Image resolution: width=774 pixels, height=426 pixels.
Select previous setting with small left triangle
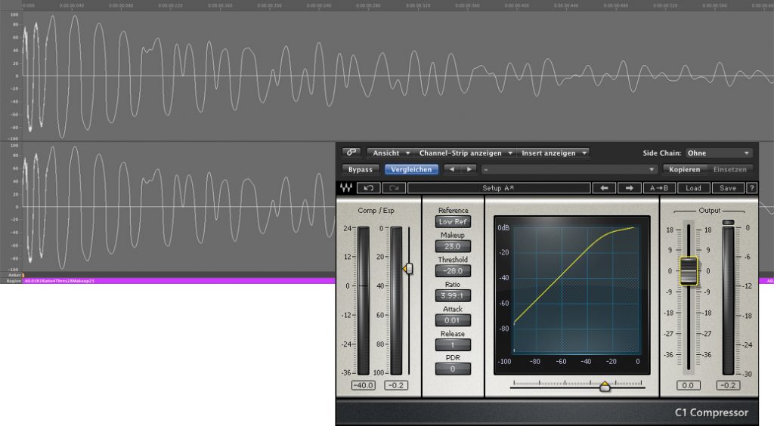click(x=452, y=169)
